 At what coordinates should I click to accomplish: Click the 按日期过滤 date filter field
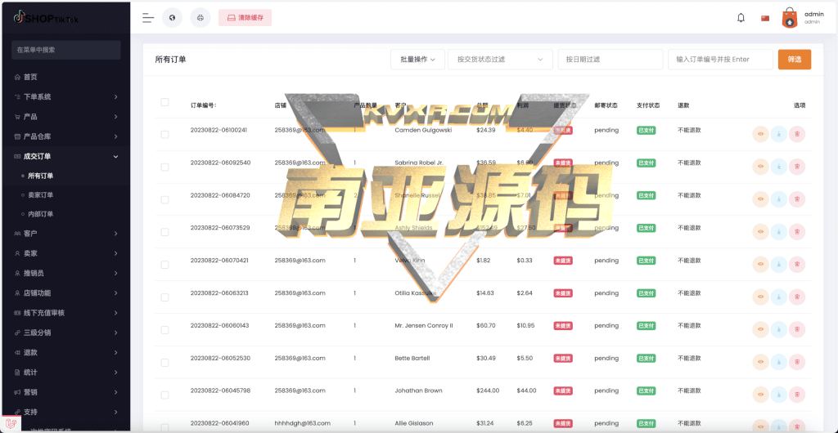pos(610,59)
